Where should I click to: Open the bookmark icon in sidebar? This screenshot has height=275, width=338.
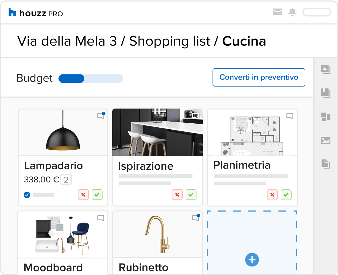[325, 93]
